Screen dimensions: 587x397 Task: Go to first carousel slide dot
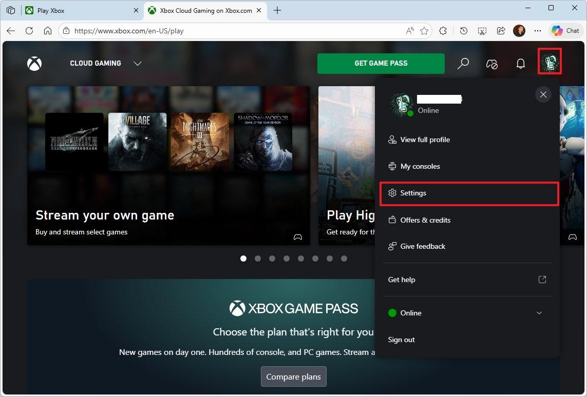click(243, 259)
